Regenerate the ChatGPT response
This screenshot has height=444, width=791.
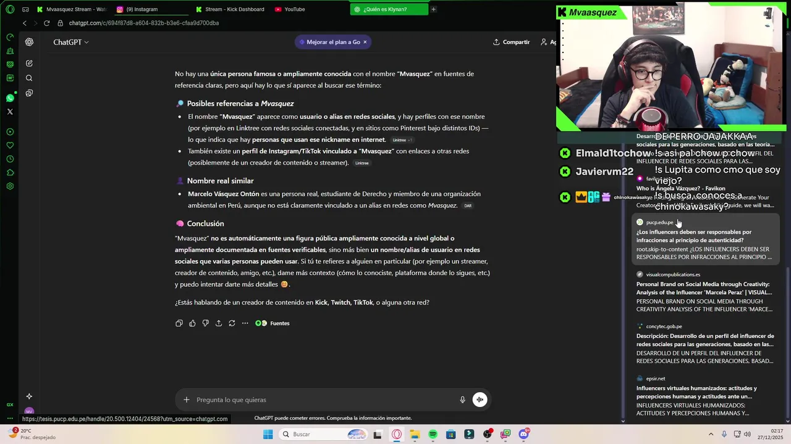[232, 323]
